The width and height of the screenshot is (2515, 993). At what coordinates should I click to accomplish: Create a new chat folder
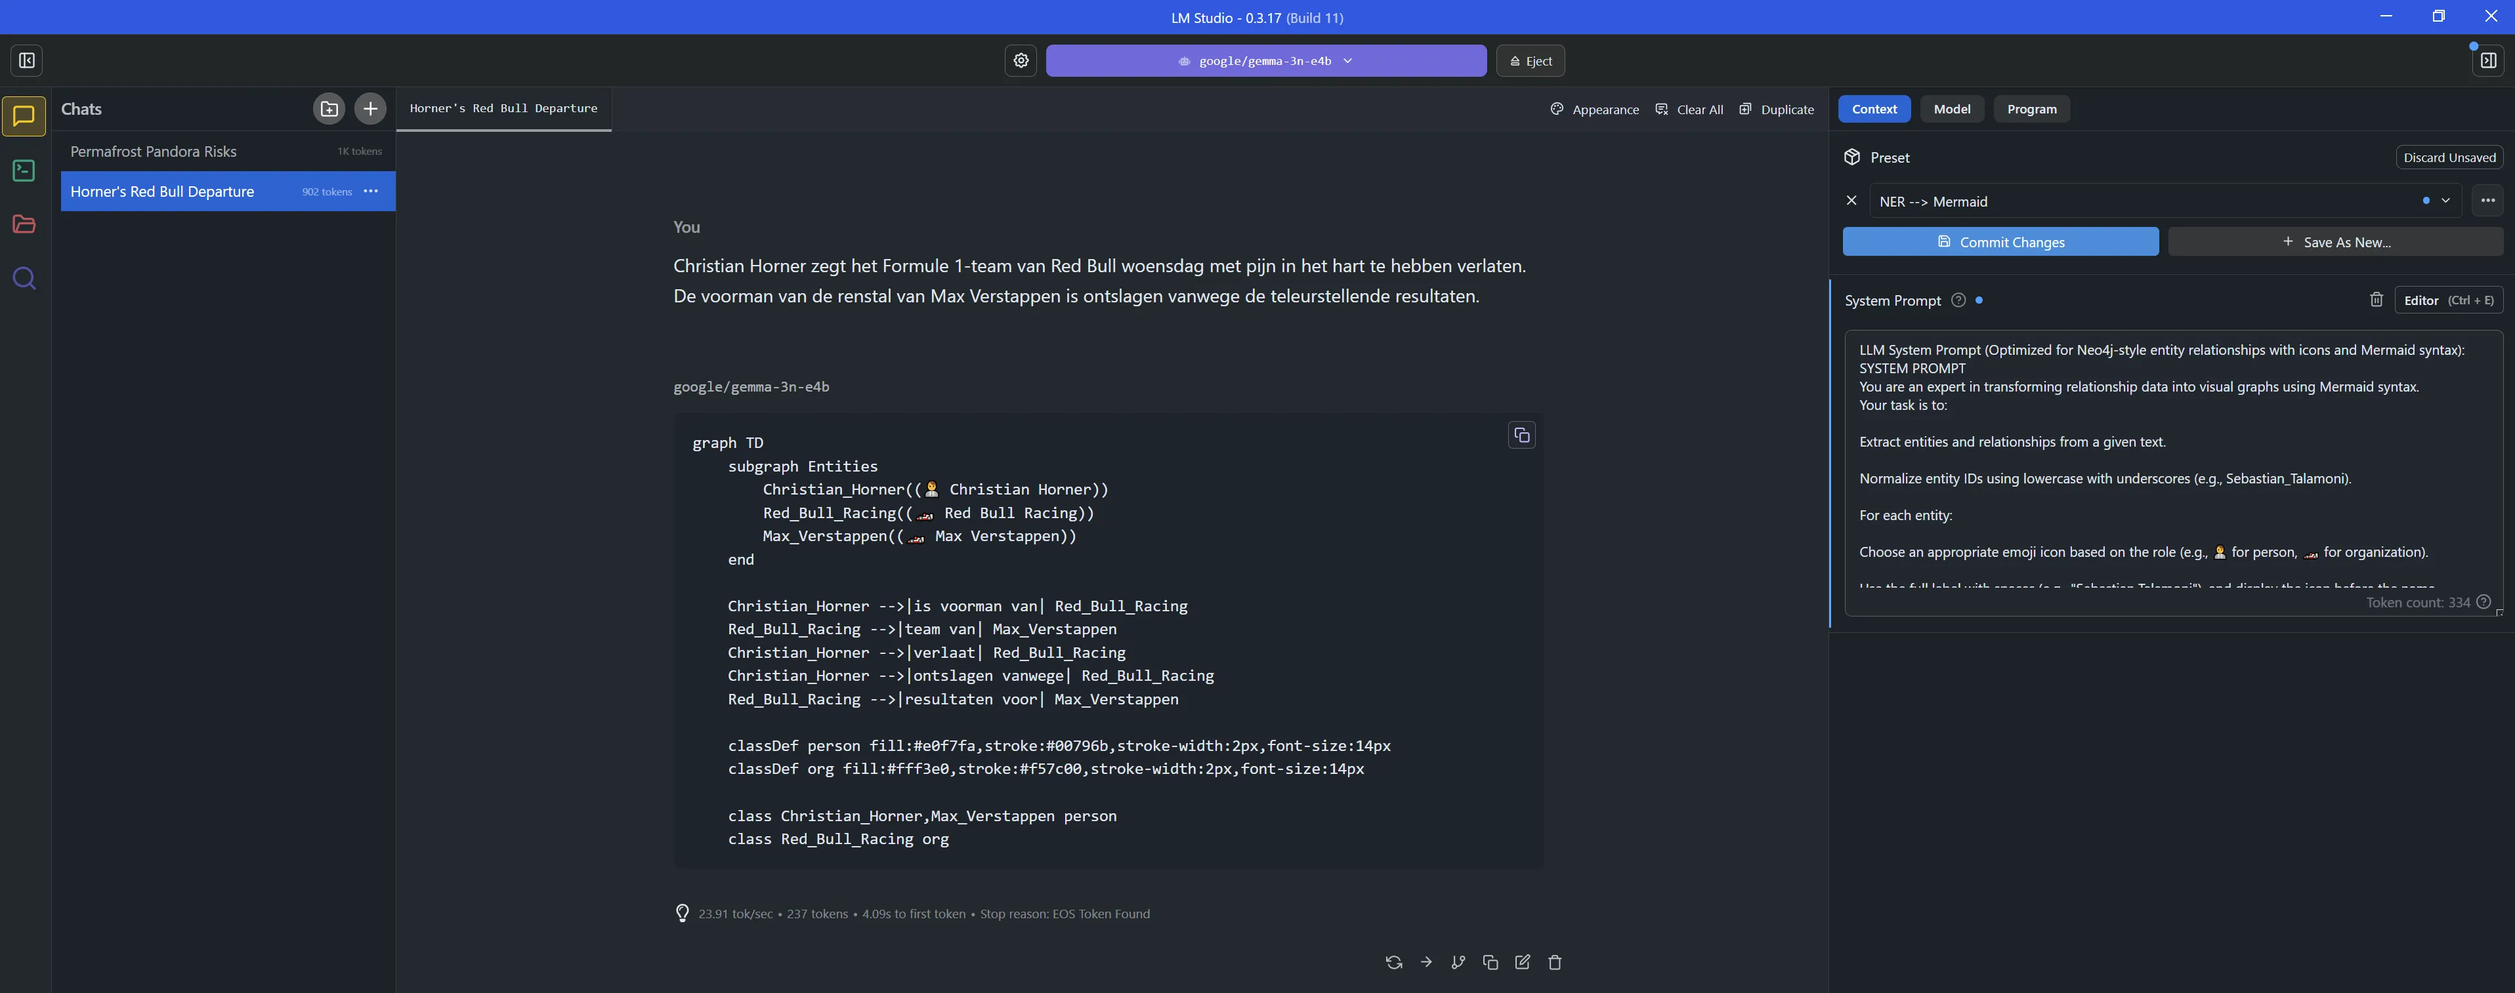click(329, 110)
